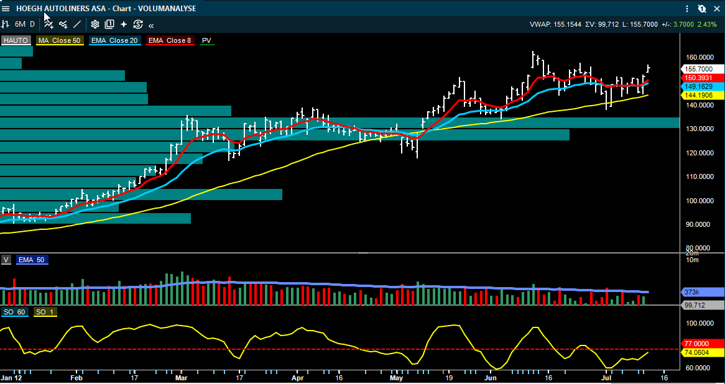Click the 130.0000 price axis label
The width and height of the screenshot is (725, 384).
[x=699, y=129]
